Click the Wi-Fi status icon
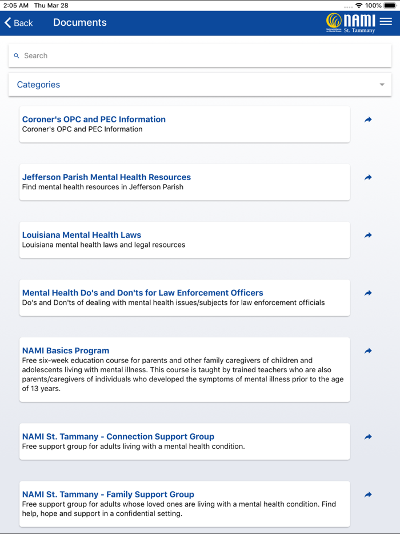Image resolution: width=400 pixels, height=534 pixels. (359, 6)
